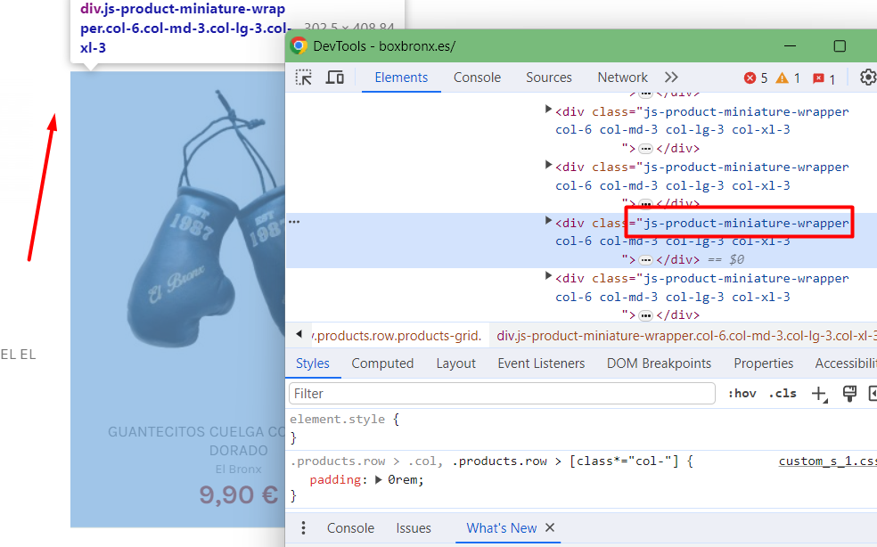Expand the first js-product-miniature-wrapper div
Viewport: 877px width, 547px height.
(x=548, y=110)
